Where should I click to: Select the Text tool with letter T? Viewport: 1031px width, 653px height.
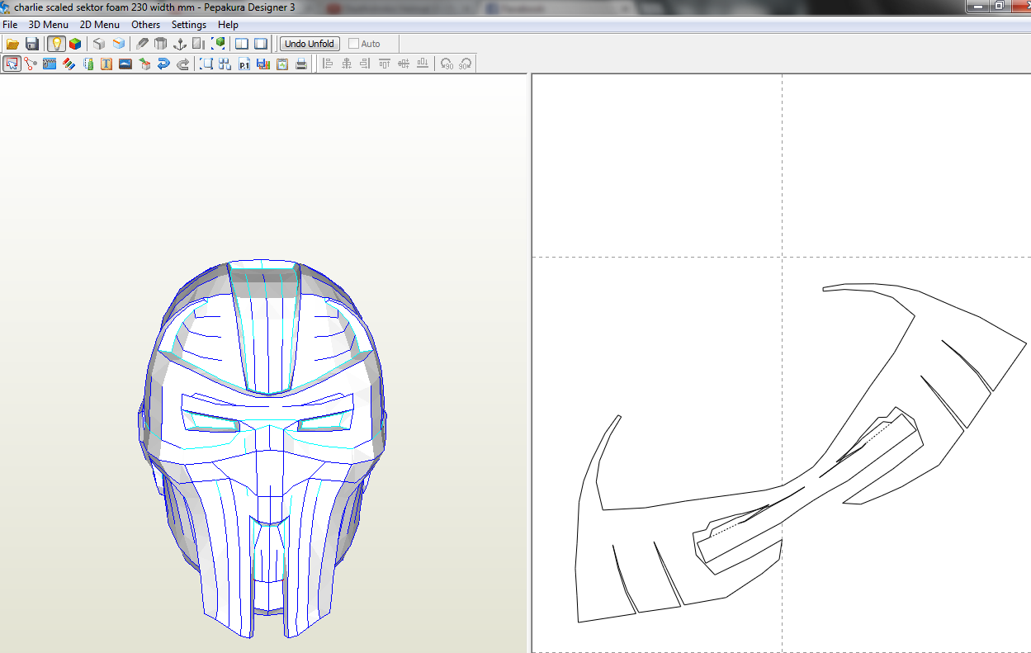click(x=106, y=64)
